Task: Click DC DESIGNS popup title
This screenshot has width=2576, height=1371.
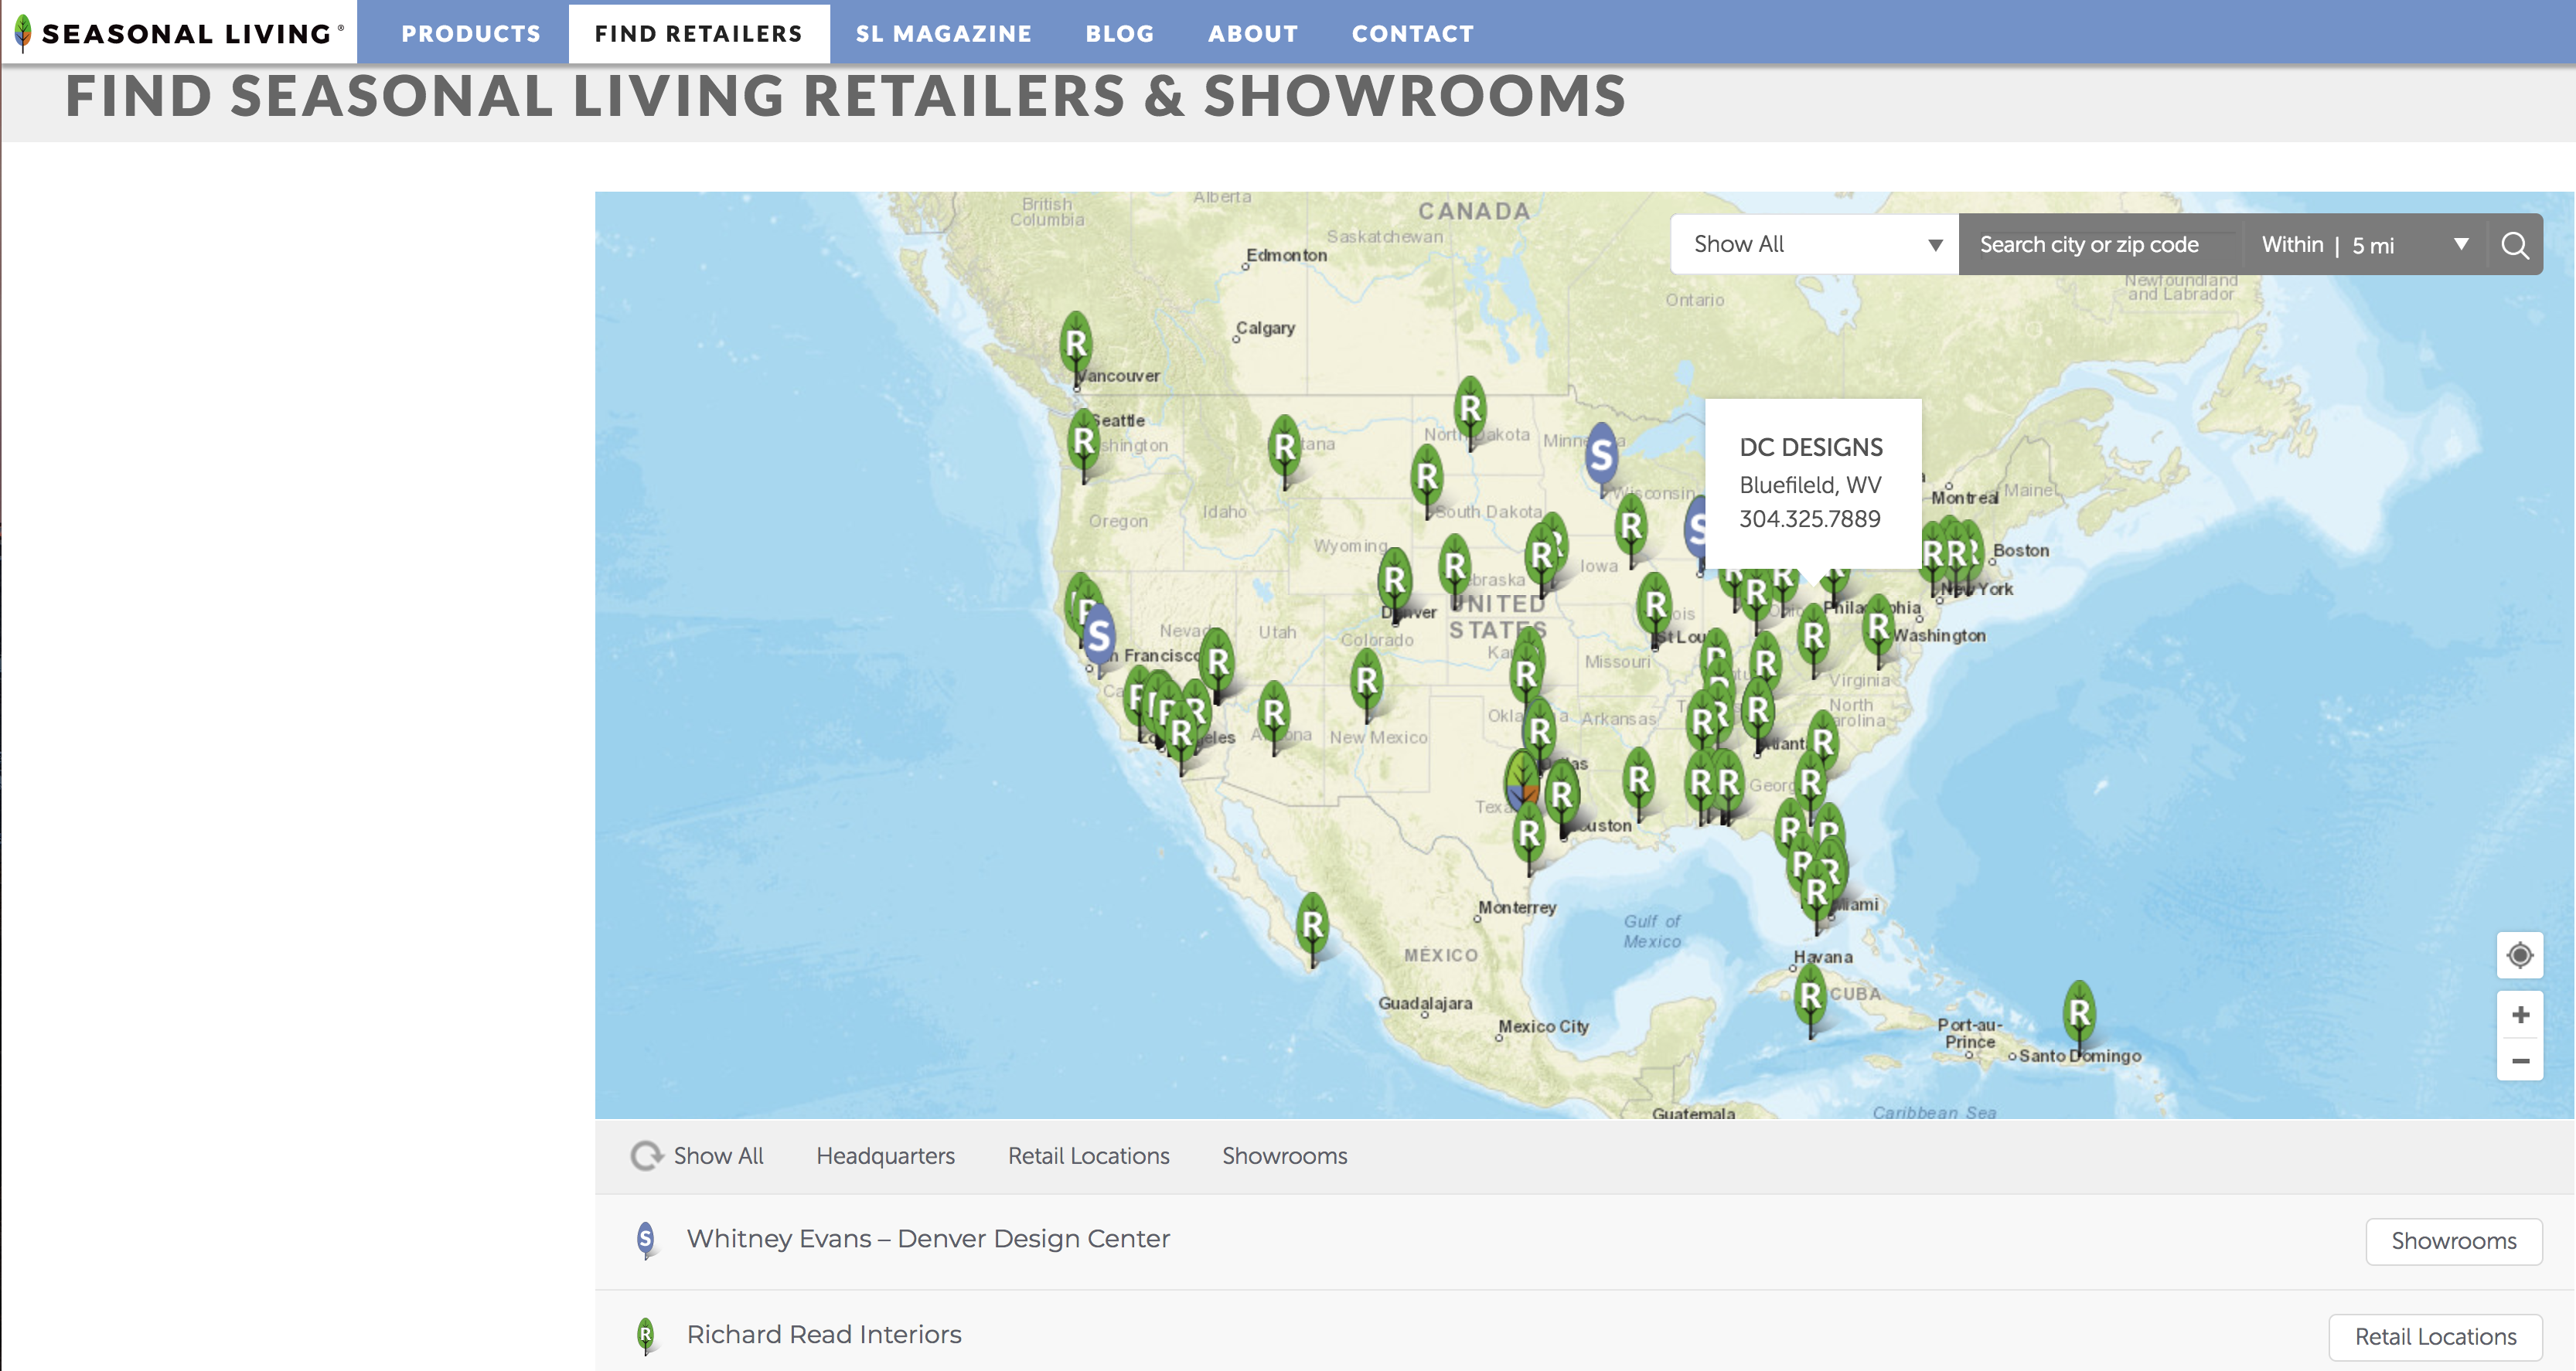Action: (x=1811, y=447)
